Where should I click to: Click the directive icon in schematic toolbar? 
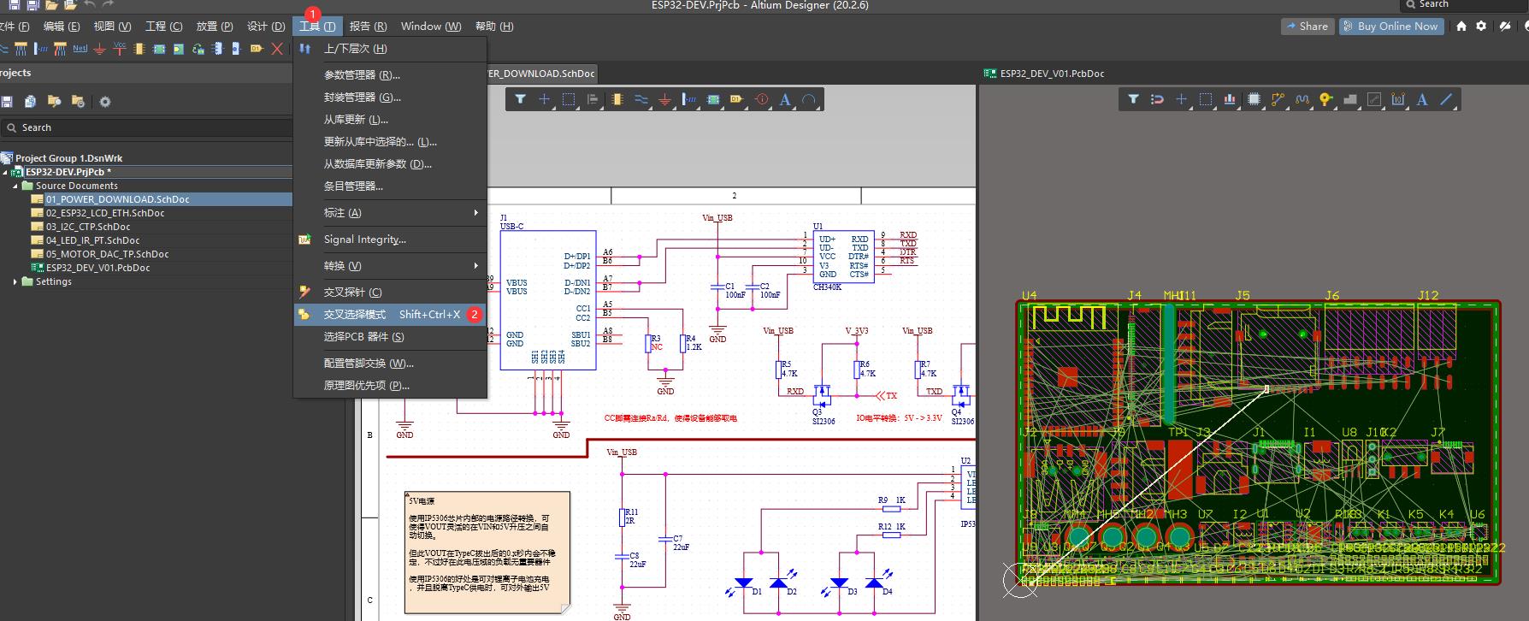click(x=761, y=100)
